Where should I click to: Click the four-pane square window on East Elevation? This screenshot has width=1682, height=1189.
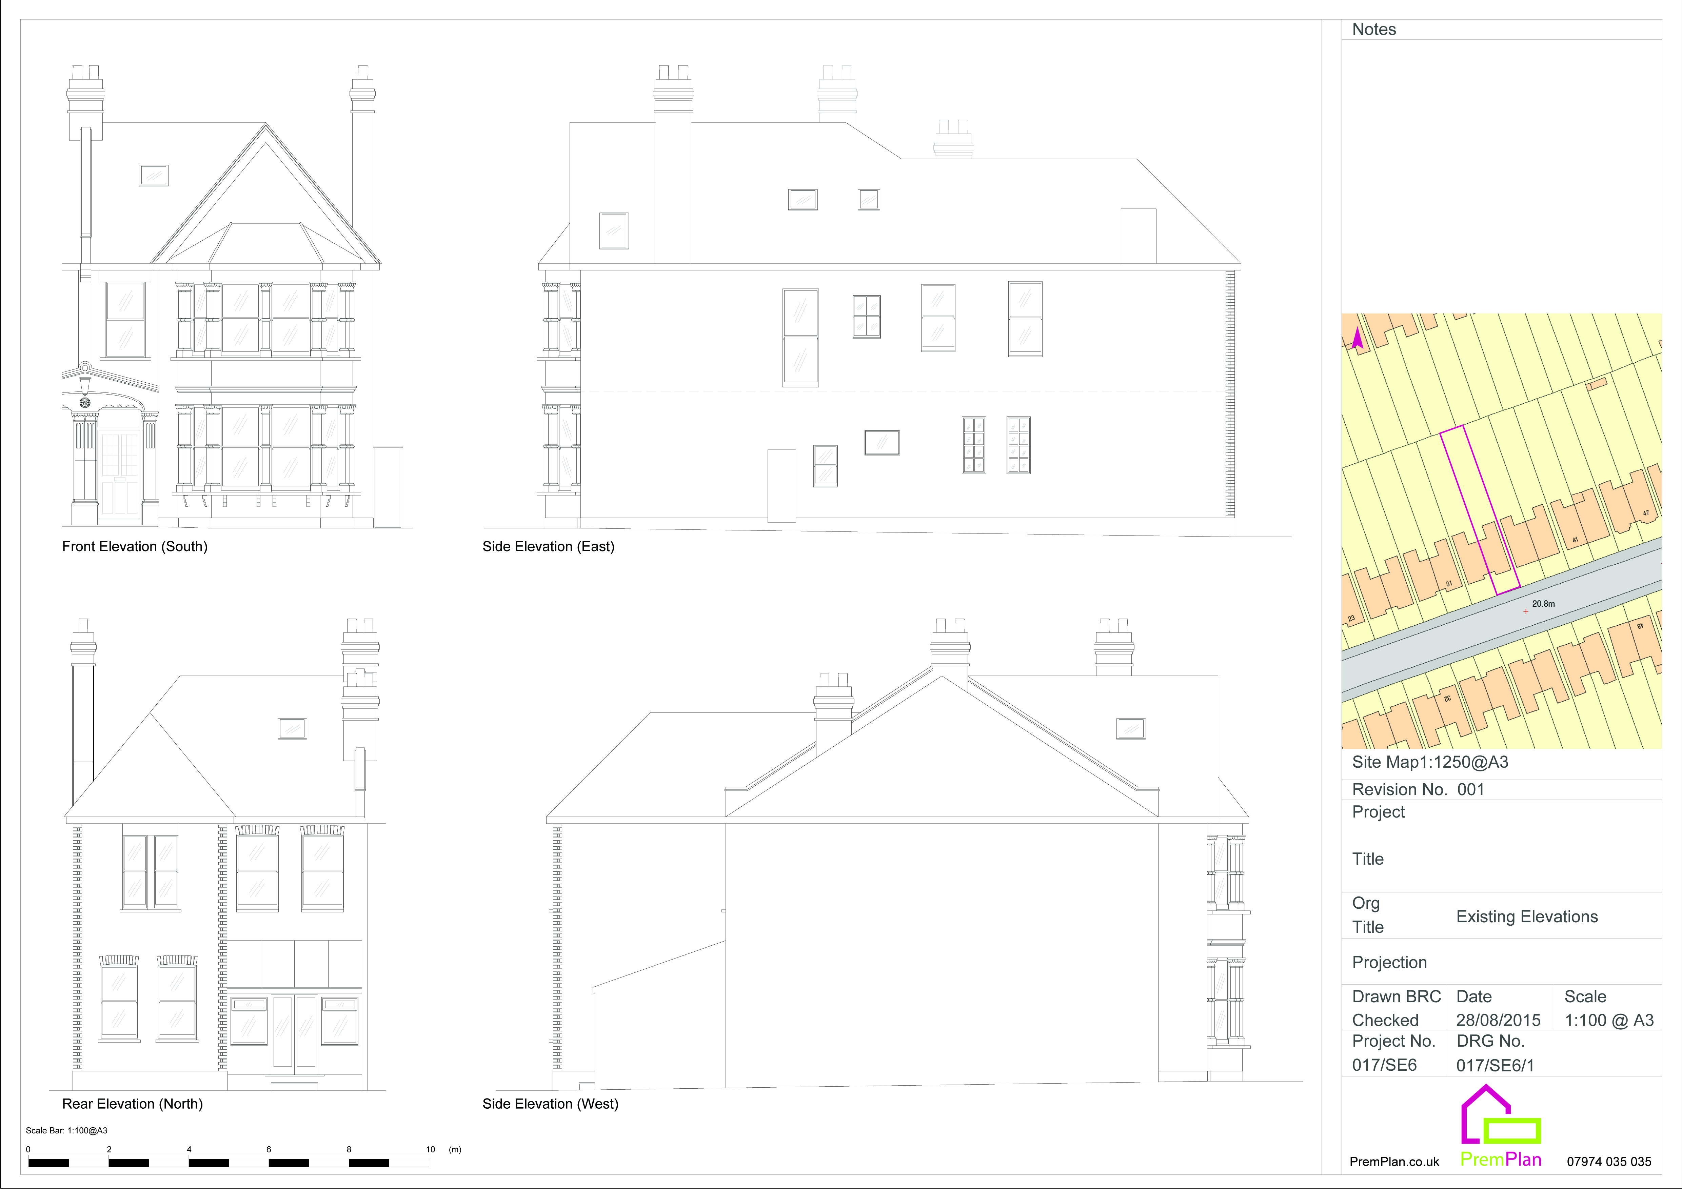pyautogui.click(x=867, y=316)
